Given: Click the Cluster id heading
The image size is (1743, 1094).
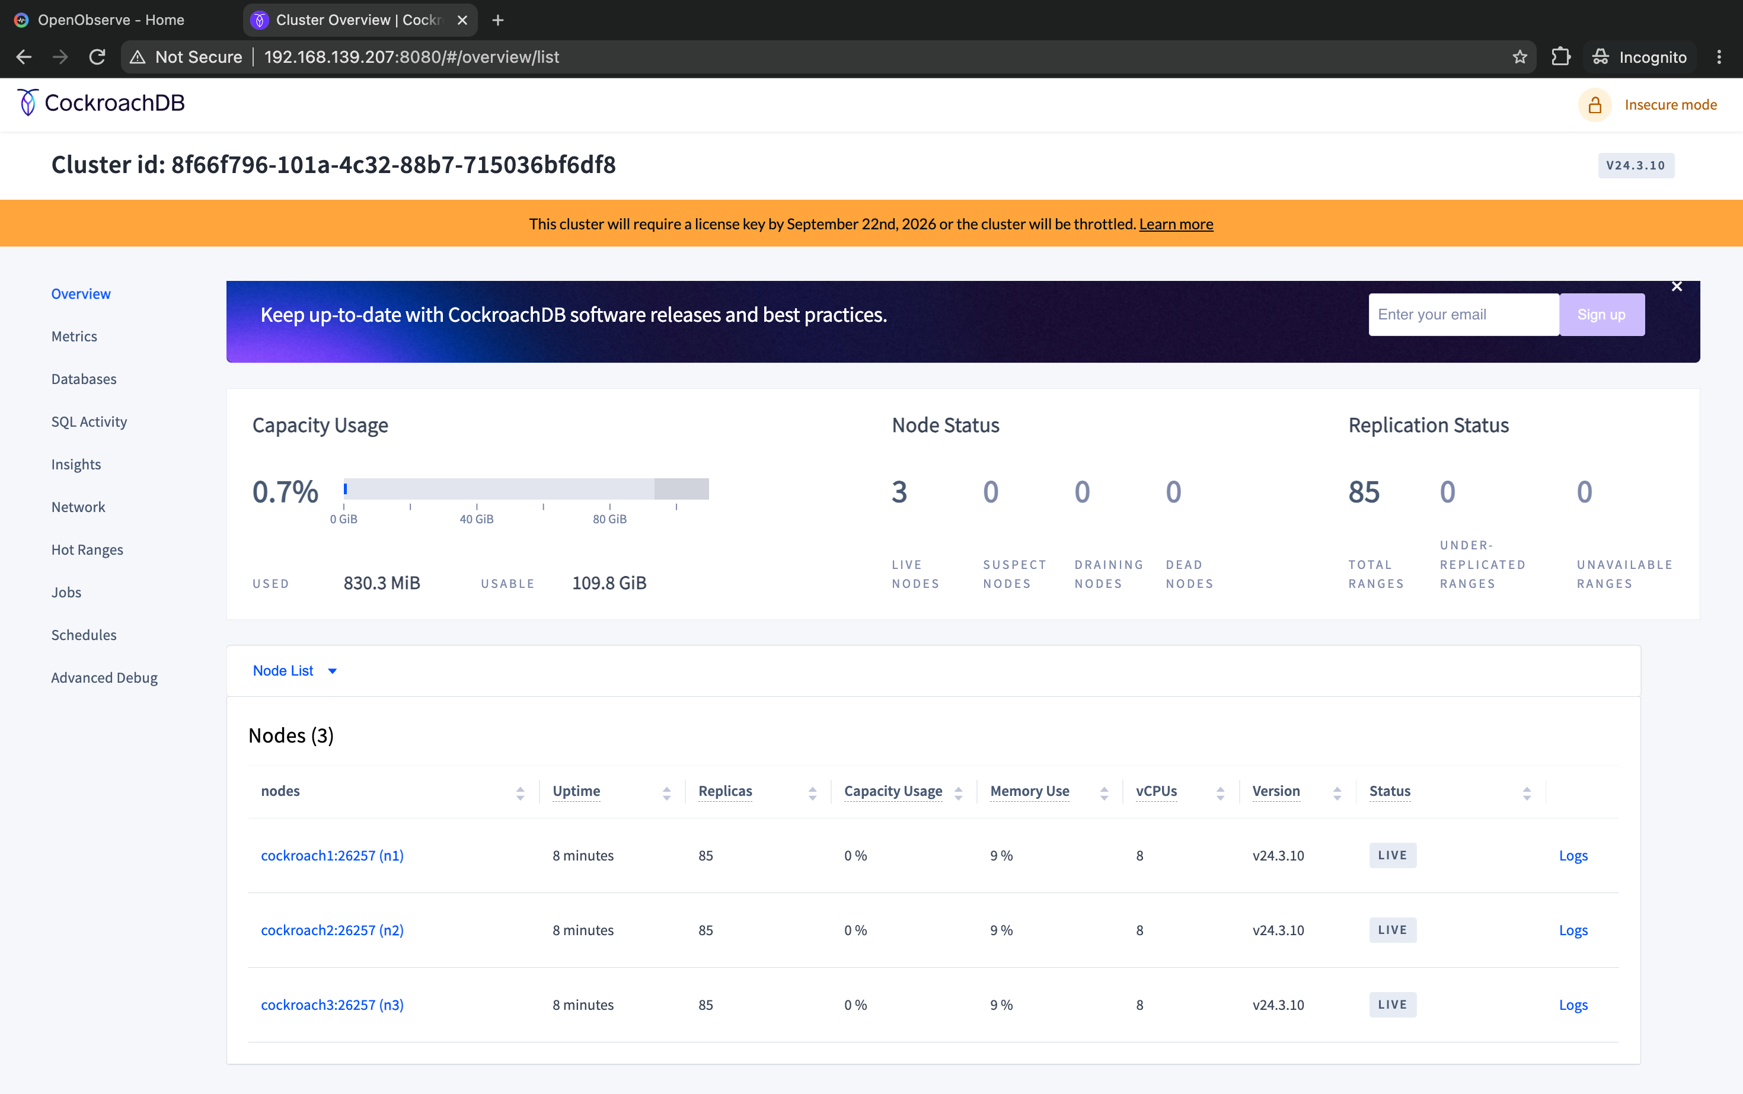Looking at the screenshot, I should pos(334,165).
